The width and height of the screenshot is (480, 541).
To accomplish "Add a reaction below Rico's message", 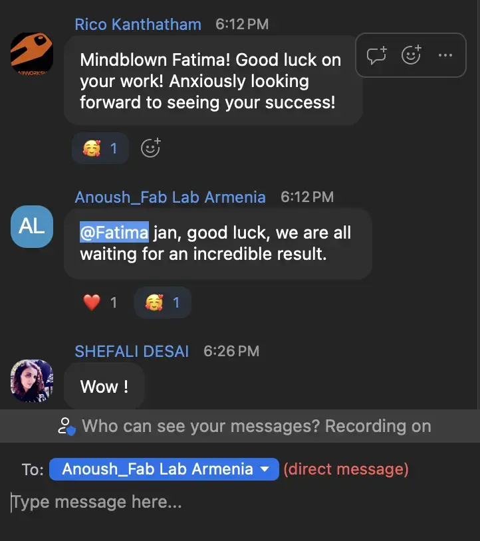I will click(x=150, y=148).
